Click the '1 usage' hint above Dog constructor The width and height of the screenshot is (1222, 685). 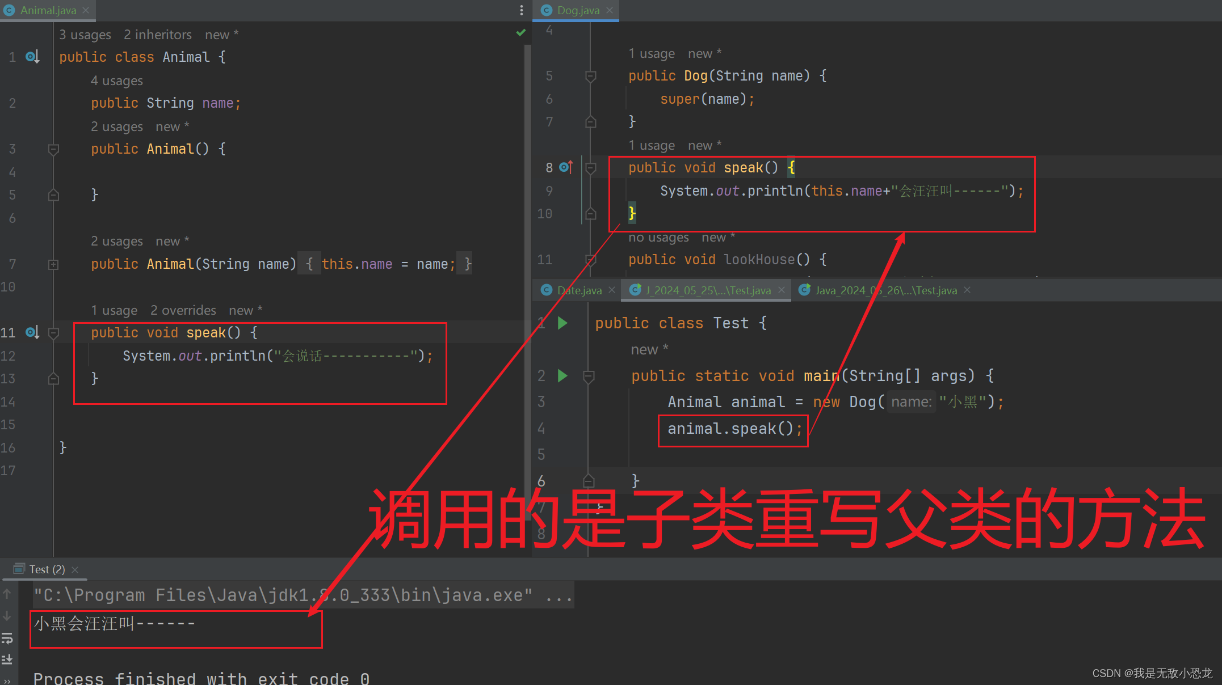[x=652, y=53]
